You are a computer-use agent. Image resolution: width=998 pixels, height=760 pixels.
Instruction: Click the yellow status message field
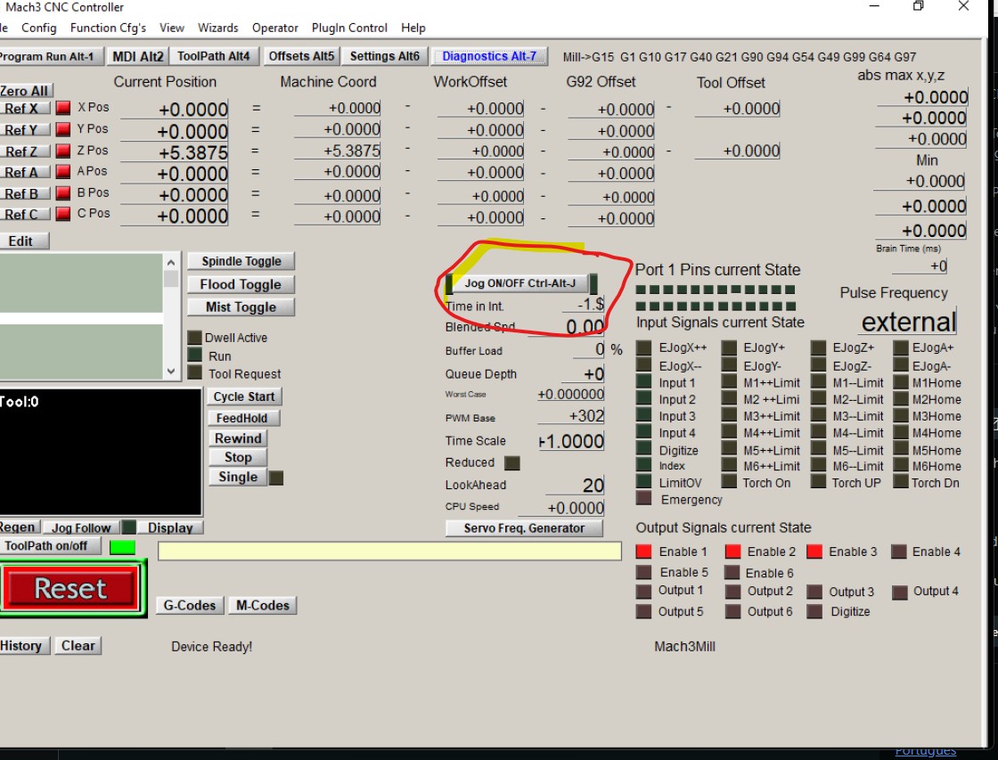[x=389, y=552]
